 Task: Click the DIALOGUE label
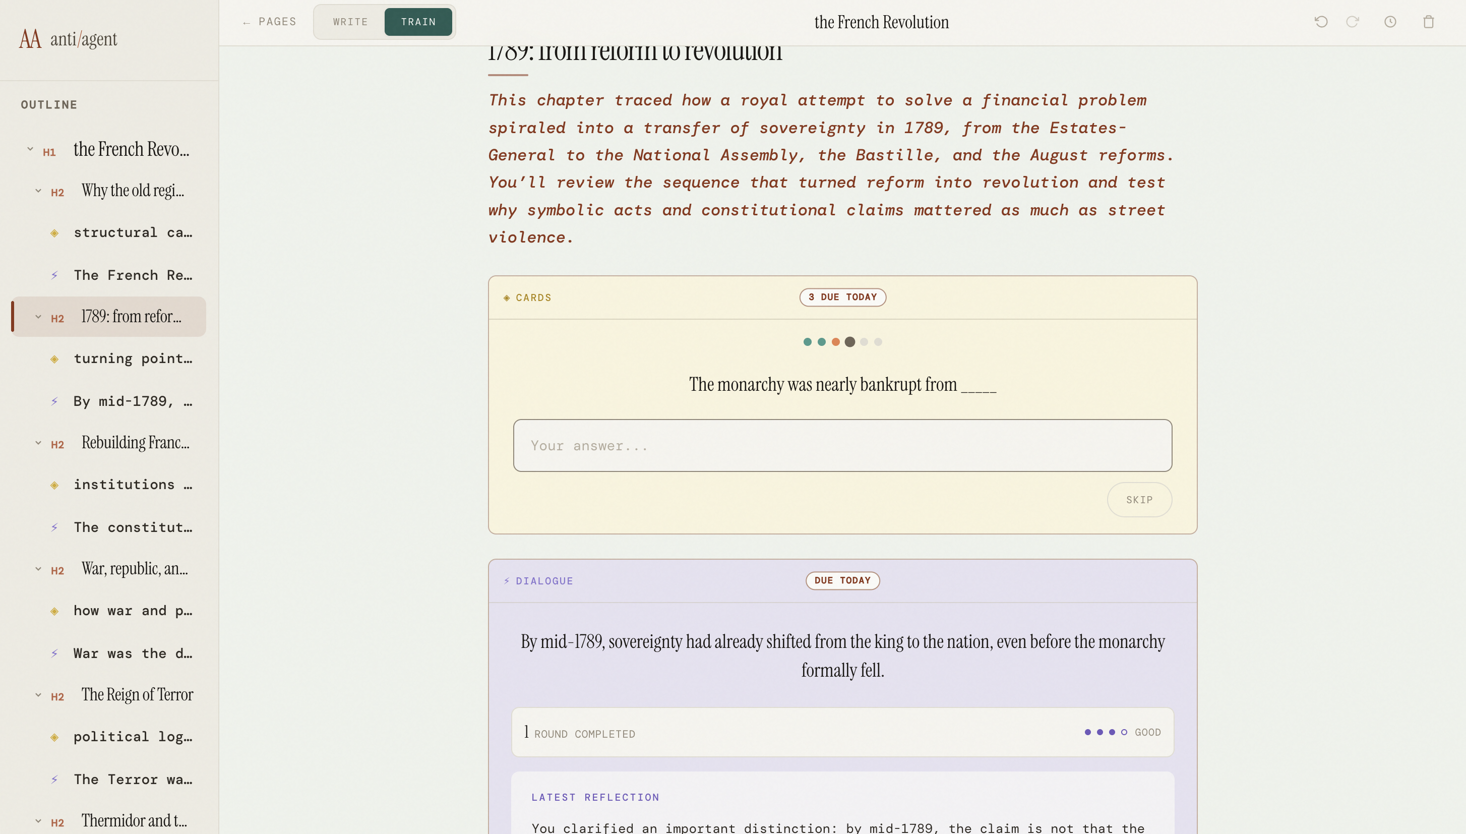click(x=544, y=581)
